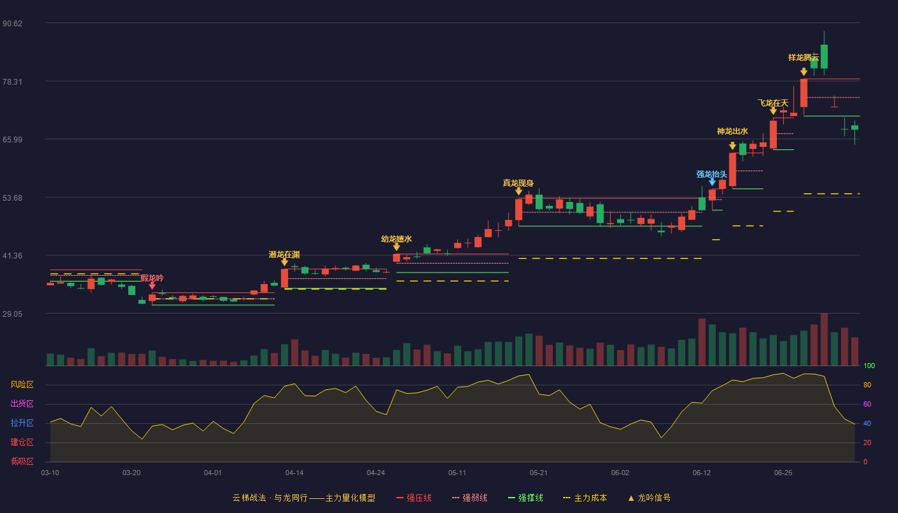Click the blue 40 indicator scale value

pyautogui.click(x=867, y=423)
